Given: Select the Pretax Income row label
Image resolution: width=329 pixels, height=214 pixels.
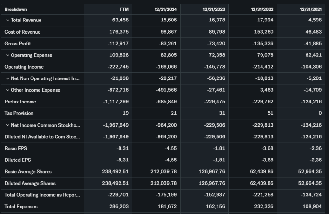Looking at the screenshot, I should click(x=20, y=102).
